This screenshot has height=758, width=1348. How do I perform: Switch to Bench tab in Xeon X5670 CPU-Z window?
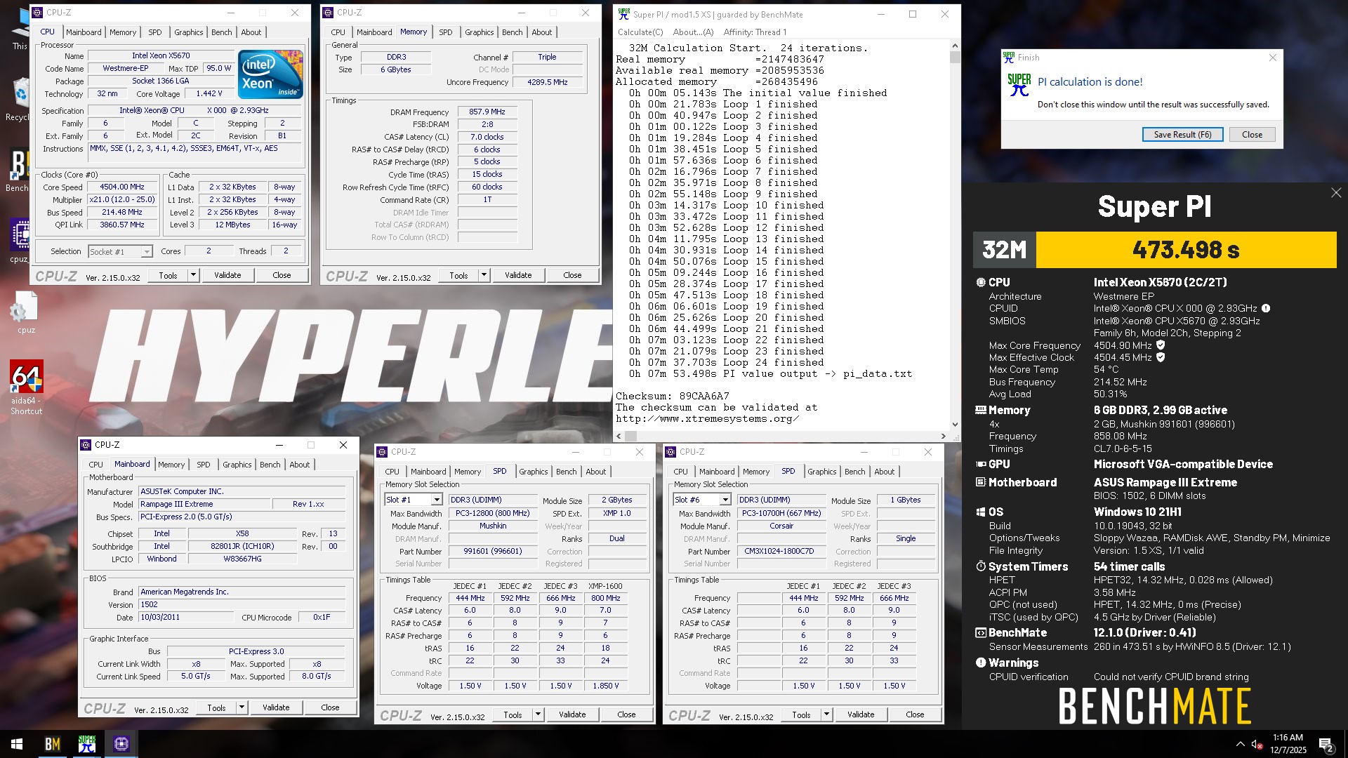[x=221, y=32]
